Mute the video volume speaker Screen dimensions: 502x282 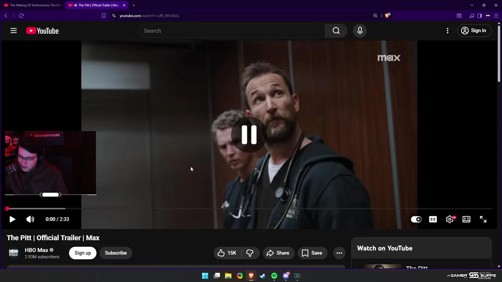tap(30, 219)
